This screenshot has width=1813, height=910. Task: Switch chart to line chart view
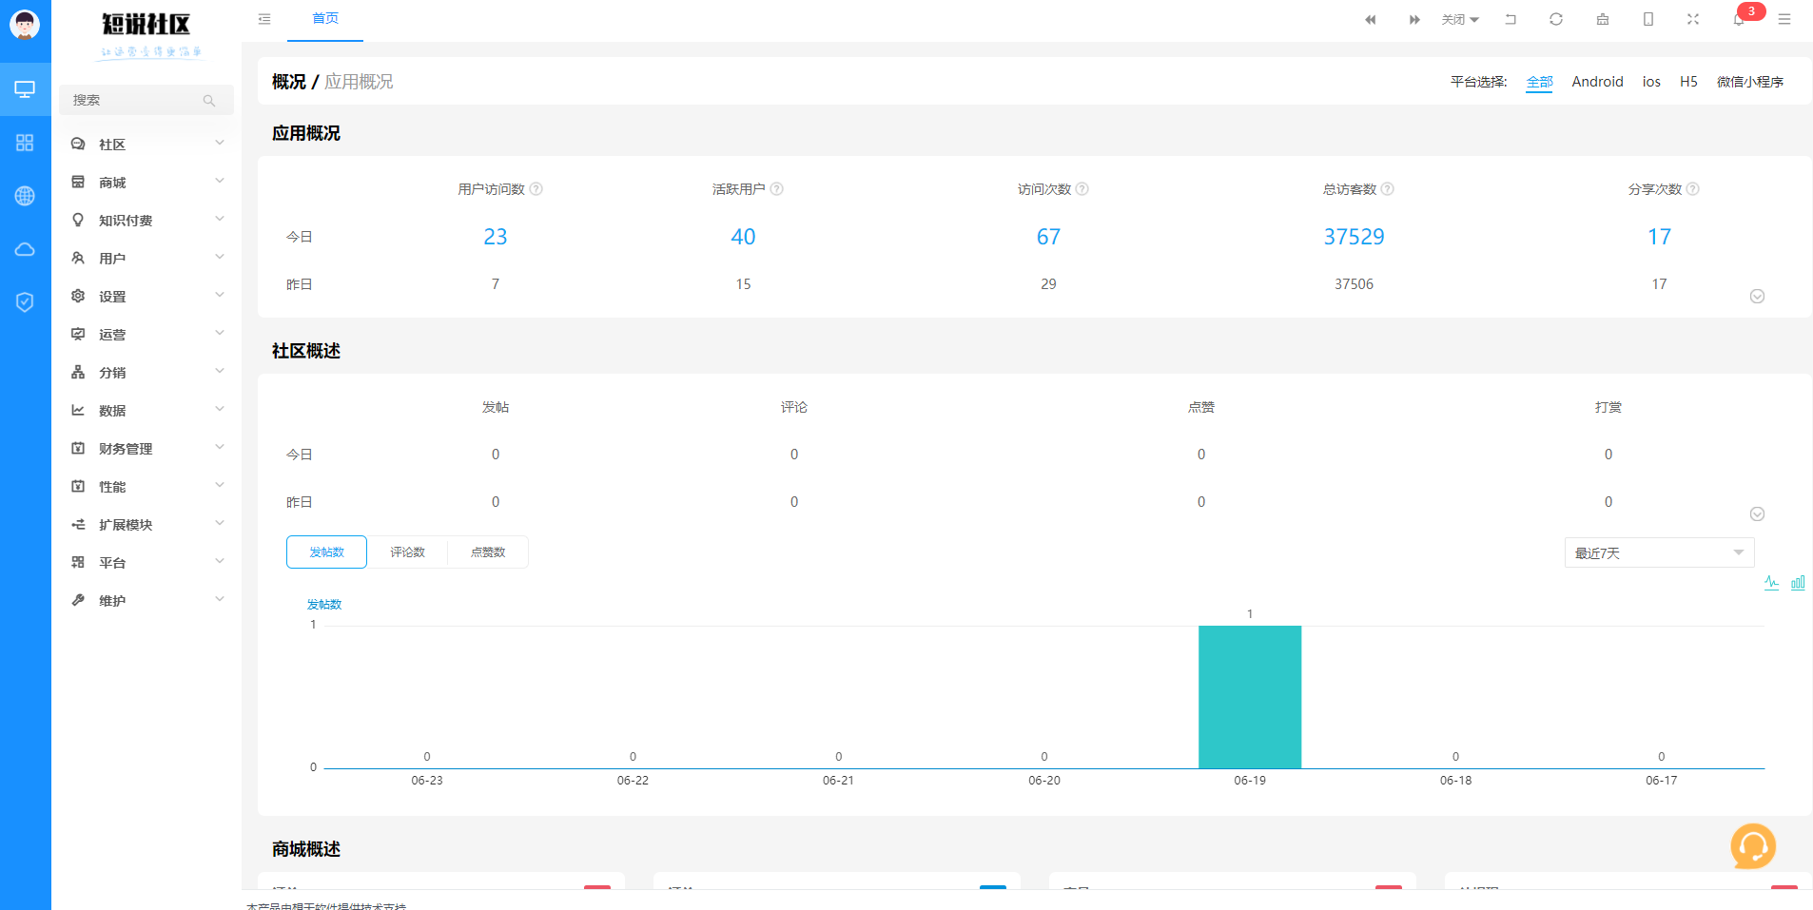(1771, 583)
